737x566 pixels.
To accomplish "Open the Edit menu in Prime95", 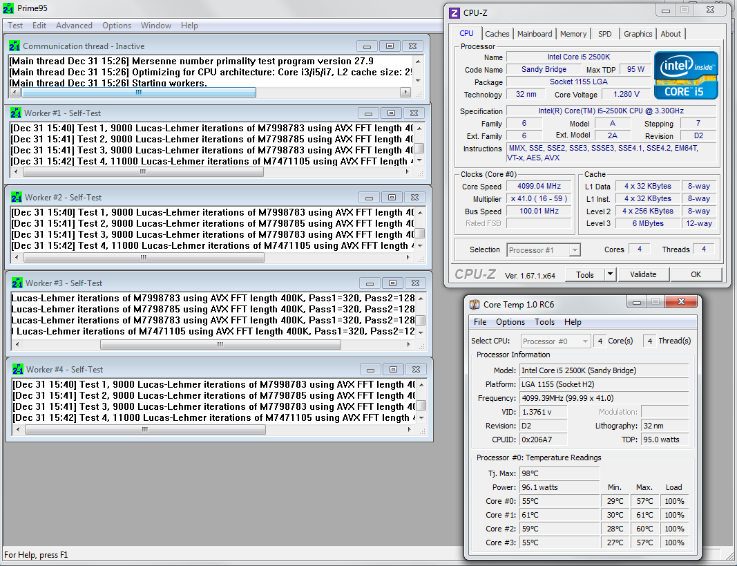I will pos(39,26).
